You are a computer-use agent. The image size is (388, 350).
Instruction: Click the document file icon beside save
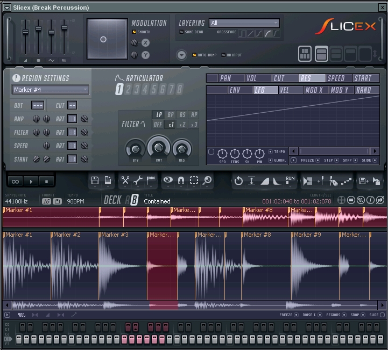108,181
